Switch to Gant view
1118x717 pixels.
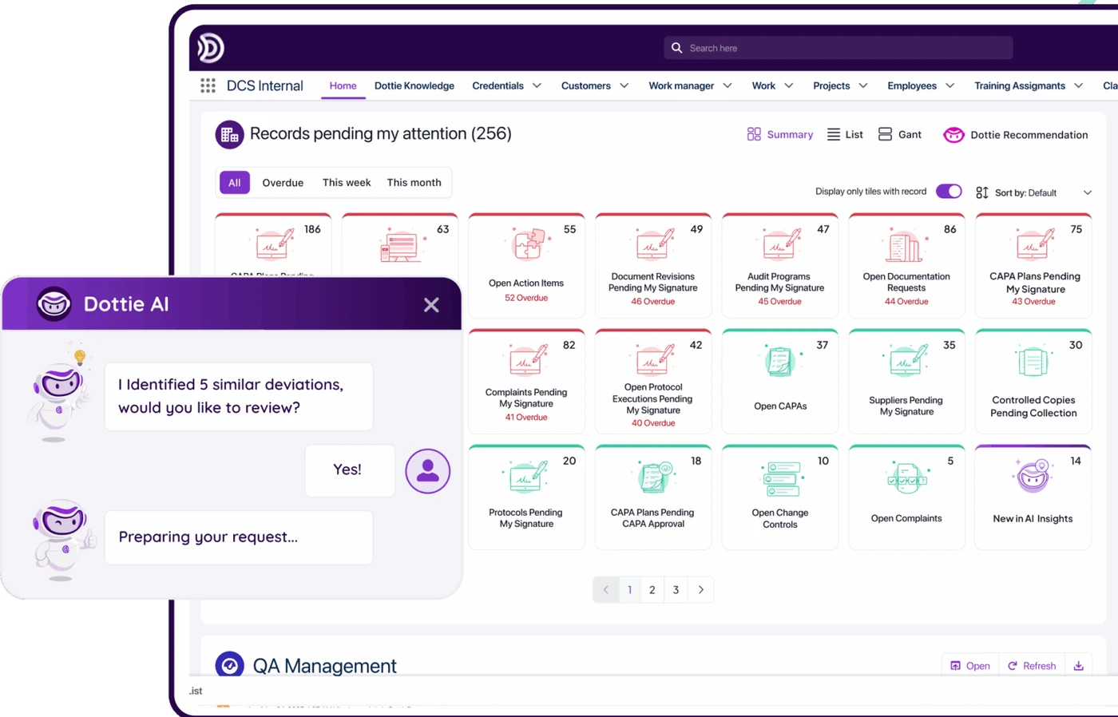tap(900, 134)
